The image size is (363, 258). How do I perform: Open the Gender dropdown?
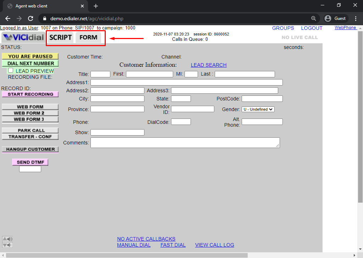258,109
